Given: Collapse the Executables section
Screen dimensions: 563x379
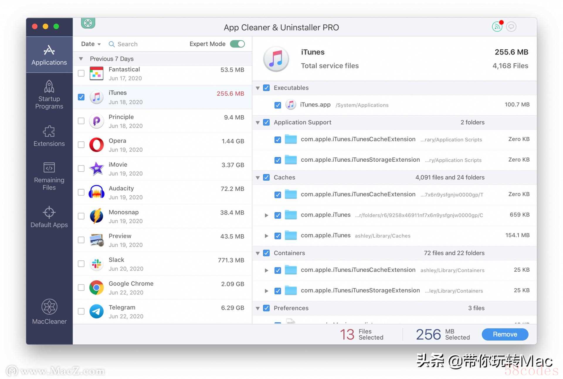Looking at the screenshot, I should point(258,88).
